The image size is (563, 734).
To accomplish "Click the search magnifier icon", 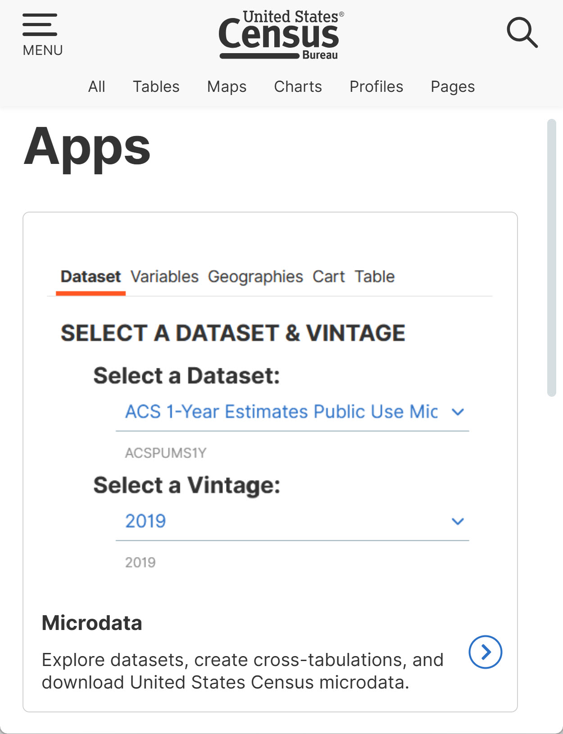I will coord(522,32).
